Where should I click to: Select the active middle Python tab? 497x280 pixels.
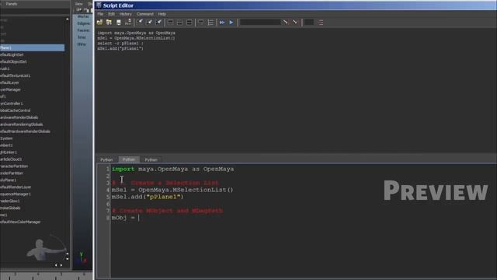(x=129, y=159)
